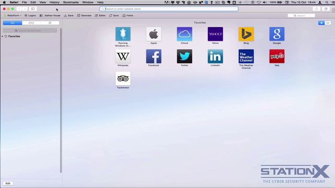335x188 pixels.
Task: Open the View menu
Action: coord(42,2)
